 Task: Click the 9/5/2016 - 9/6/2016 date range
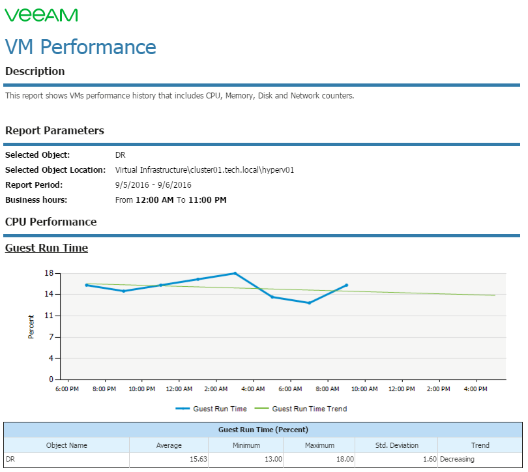153,185
